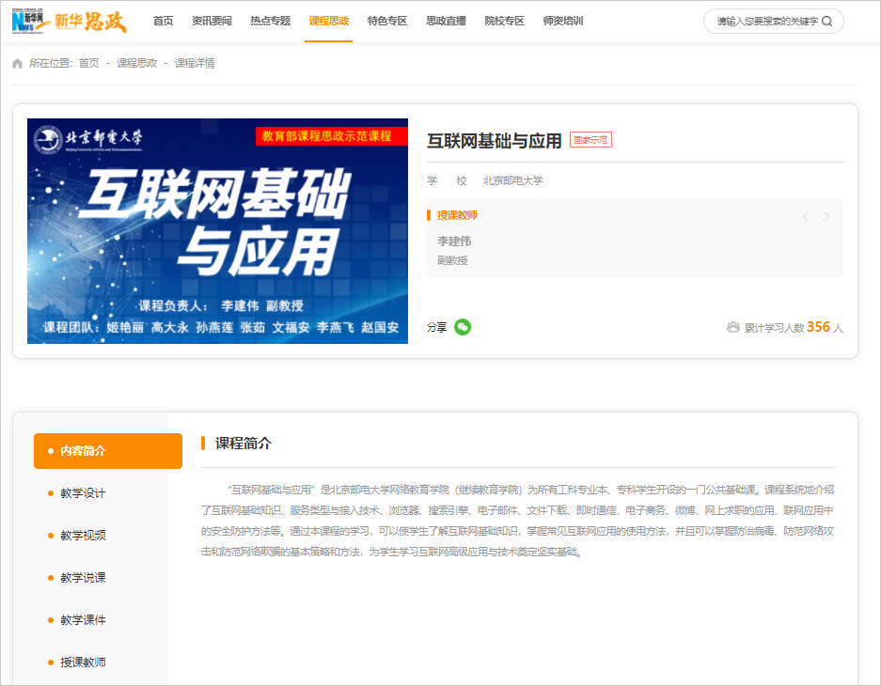Switch to 教学说课 sidebar tab
This screenshot has height=686, width=881.
click(83, 578)
